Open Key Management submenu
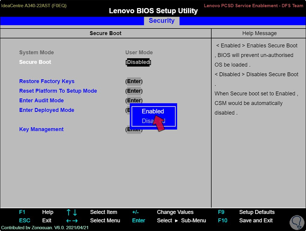The height and width of the screenshot is (231, 306). (x=41, y=129)
